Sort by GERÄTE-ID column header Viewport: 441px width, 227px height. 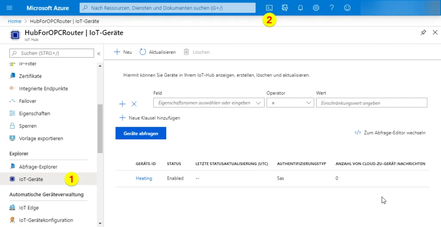tap(146, 163)
